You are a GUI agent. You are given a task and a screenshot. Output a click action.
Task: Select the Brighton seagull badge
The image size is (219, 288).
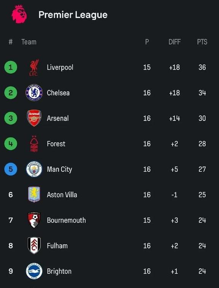click(34, 271)
